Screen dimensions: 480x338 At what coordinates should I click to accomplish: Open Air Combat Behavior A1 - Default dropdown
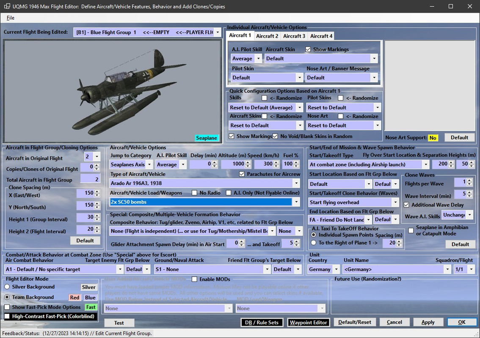pyautogui.click(x=120, y=269)
